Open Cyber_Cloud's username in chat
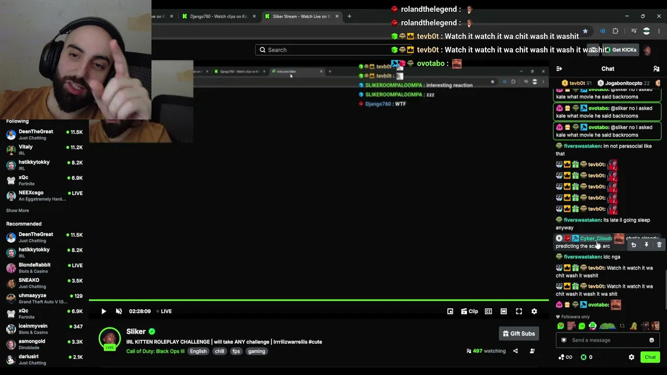 (595, 239)
